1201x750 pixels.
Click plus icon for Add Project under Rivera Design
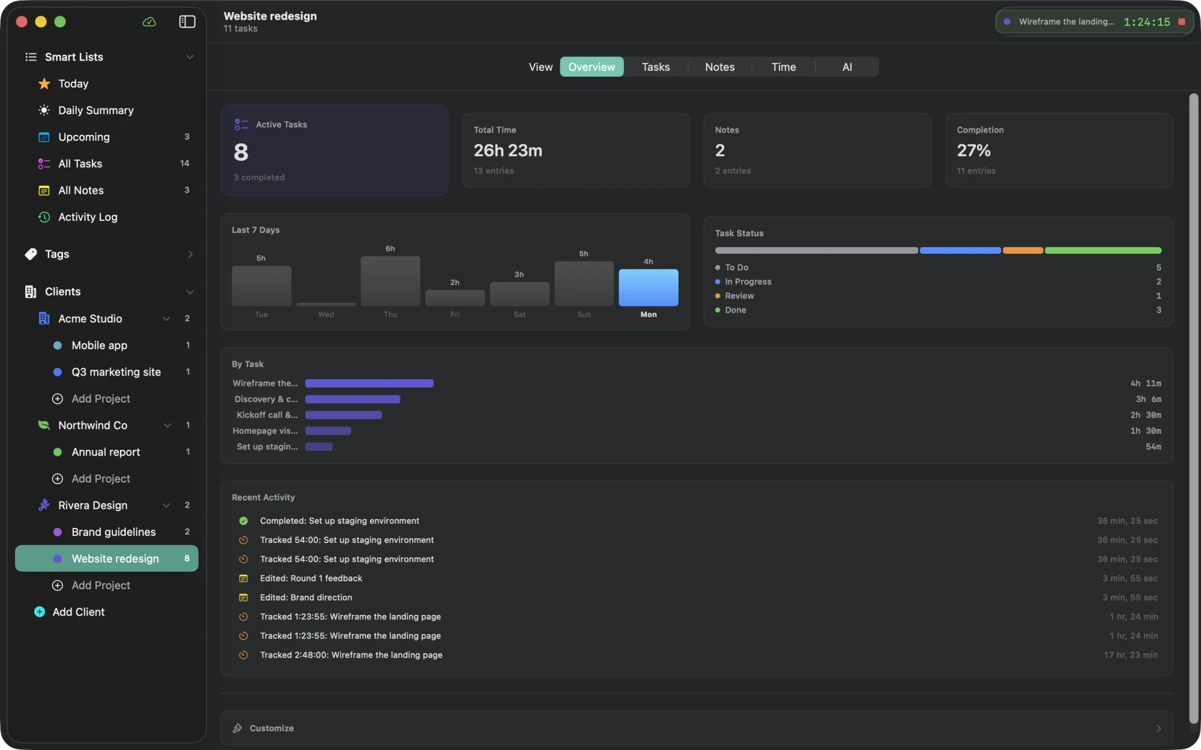[58, 586]
